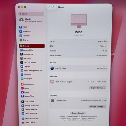Sign in with your Apple Account
The height and width of the screenshot is (126, 126).
point(31,20)
